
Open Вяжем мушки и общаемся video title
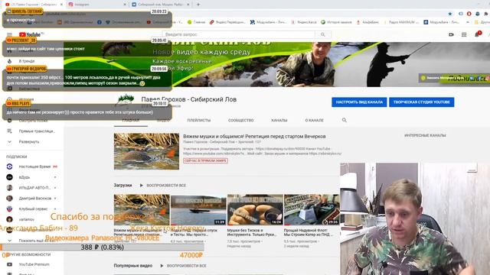point(254,136)
